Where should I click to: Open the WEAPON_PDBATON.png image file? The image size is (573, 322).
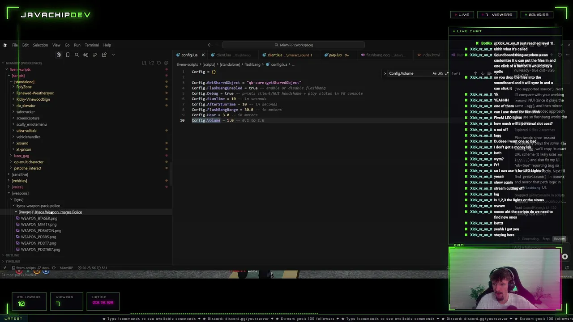pos(41,231)
